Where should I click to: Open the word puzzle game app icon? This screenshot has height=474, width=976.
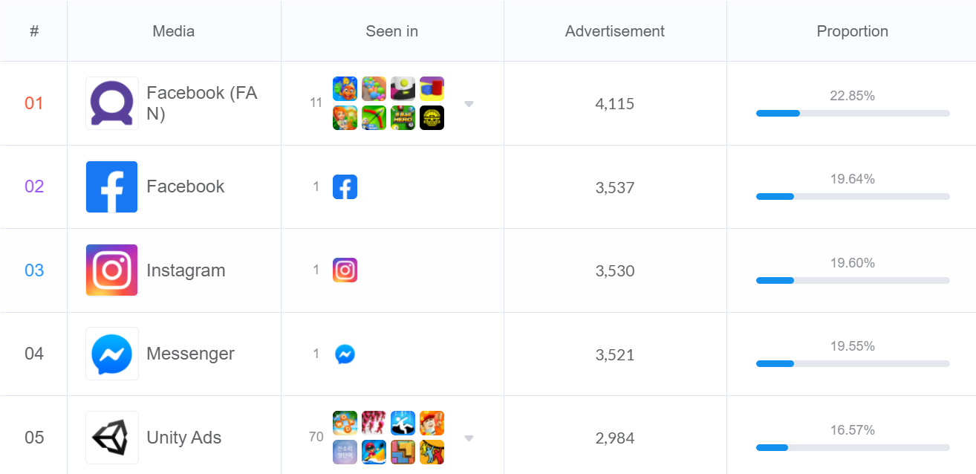(x=345, y=423)
